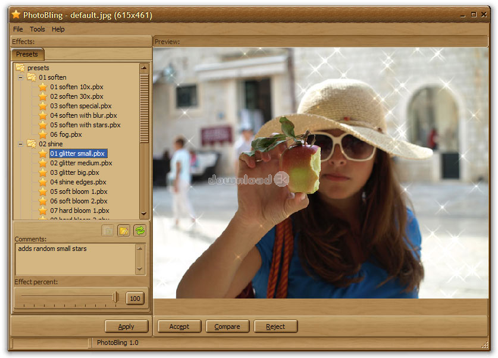Click the Comments box scroll up arrow
This screenshot has height=358, width=498.
(x=139, y=249)
